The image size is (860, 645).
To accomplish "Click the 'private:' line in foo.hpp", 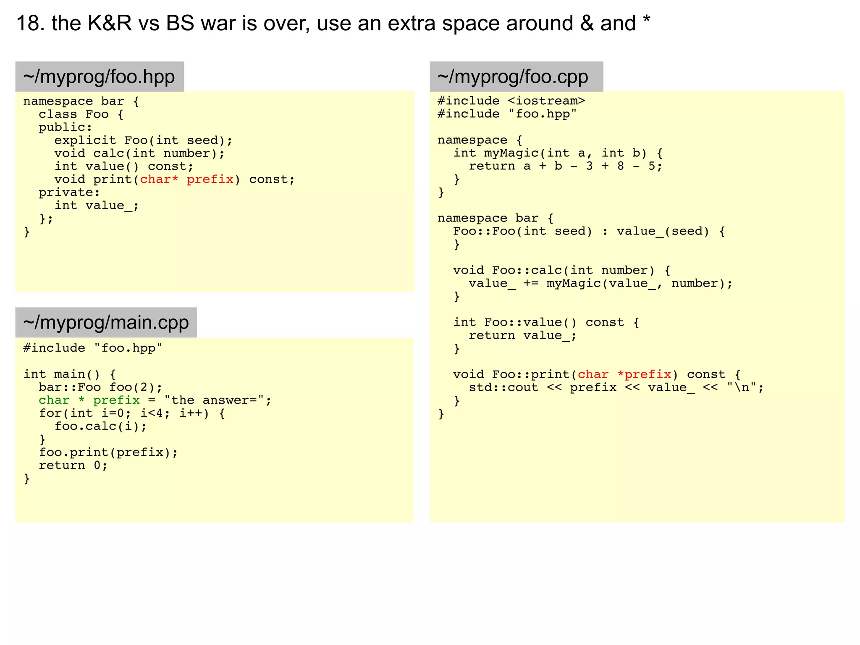I will 69,192.
